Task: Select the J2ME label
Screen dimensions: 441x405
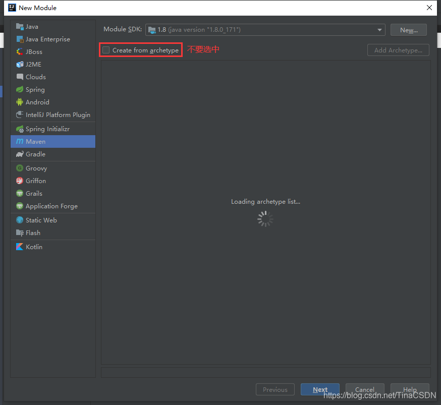Action: click(33, 65)
